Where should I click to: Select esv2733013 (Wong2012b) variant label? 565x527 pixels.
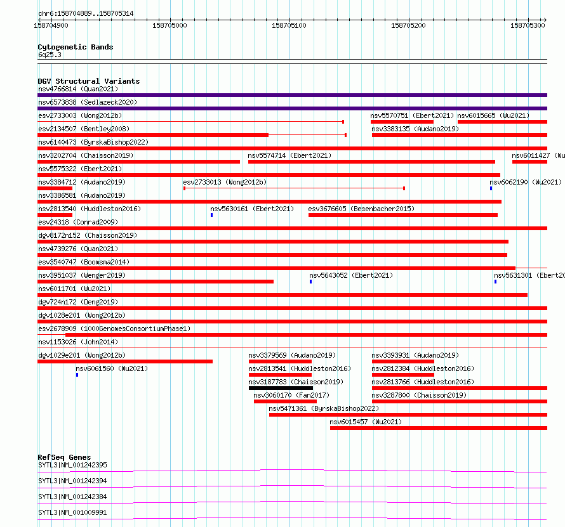225,182
